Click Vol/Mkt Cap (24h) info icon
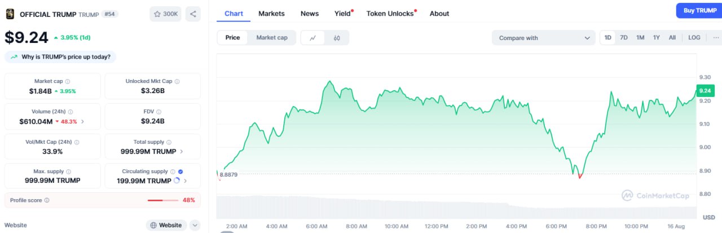Image resolution: width=722 pixels, height=233 pixels. coord(76,142)
